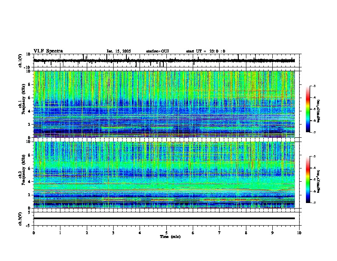This screenshot has height=261, width=337.
Task: Click time axis tick label "8"
Action: [x=246, y=233]
